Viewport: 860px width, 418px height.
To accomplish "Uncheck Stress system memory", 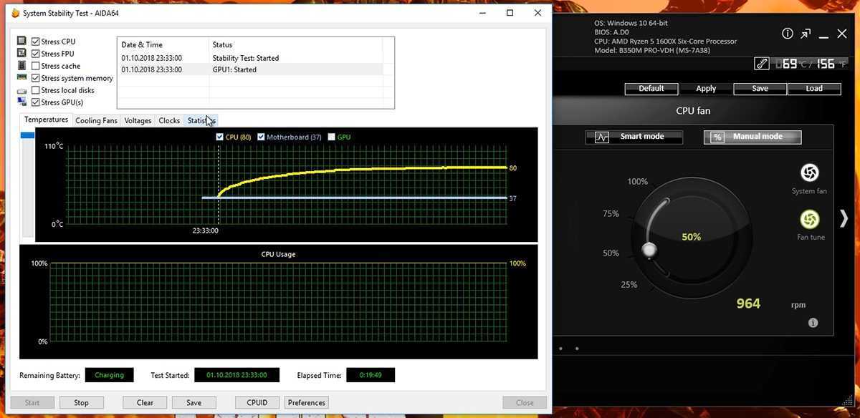I will pyautogui.click(x=36, y=78).
